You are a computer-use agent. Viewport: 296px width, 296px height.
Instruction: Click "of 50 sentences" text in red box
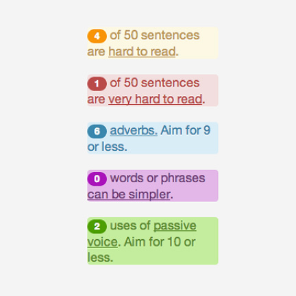coord(155,83)
